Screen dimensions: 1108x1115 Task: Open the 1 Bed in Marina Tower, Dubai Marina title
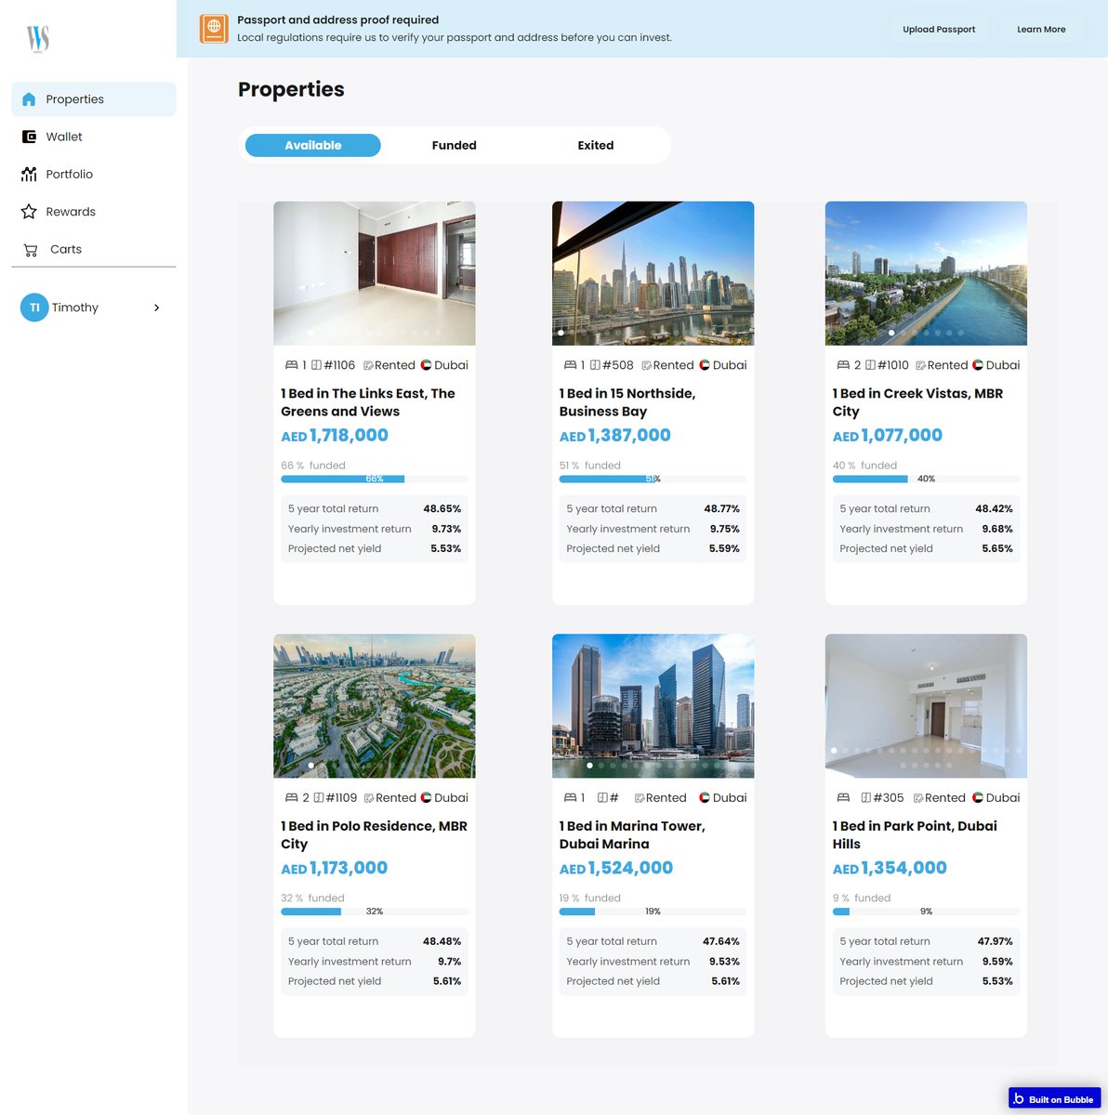[x=632, y=834]
